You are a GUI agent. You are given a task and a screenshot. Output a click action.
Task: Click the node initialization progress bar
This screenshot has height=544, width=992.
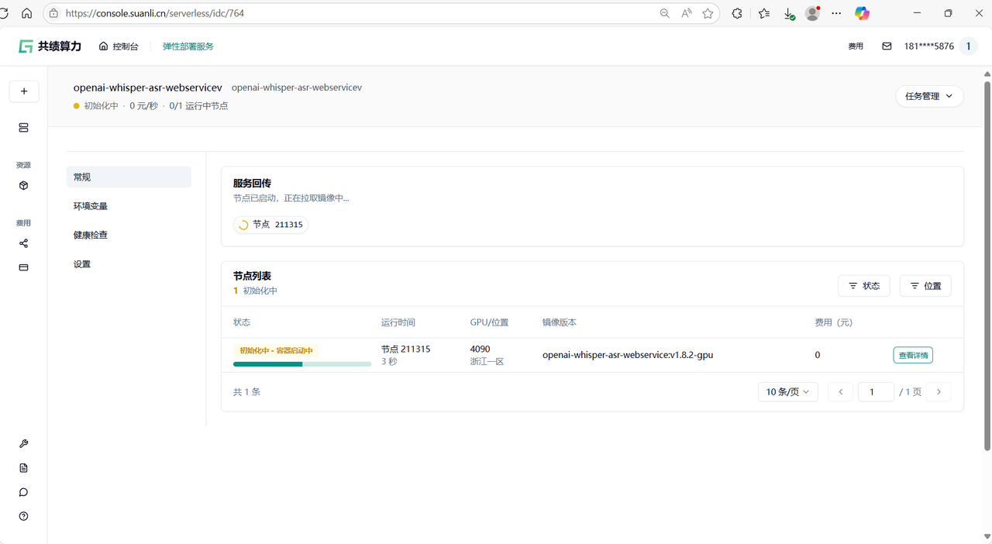coord(301,364)
